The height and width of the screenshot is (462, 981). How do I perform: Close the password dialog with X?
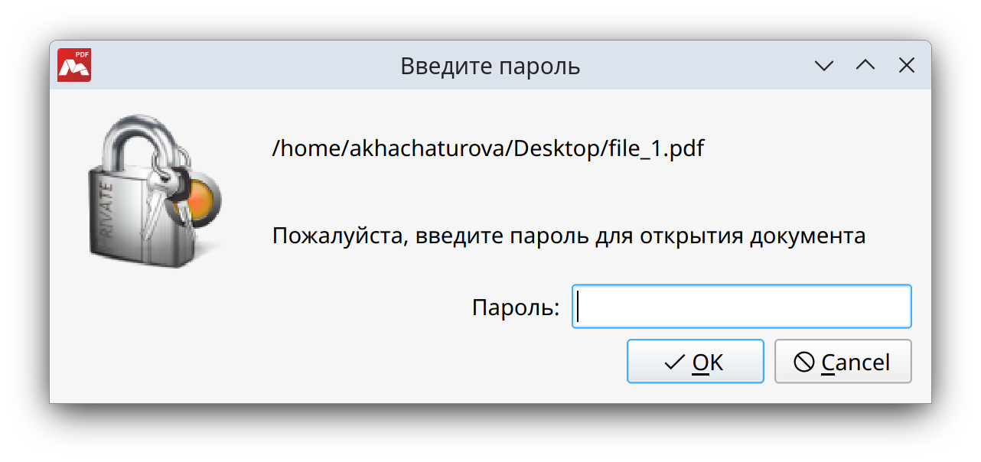coord(907,66)
